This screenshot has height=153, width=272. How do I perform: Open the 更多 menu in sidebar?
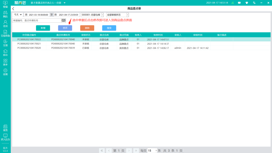(5, 62)
